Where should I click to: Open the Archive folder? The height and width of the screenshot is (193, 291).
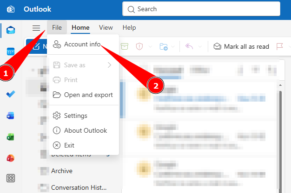(x=62, y=171)
